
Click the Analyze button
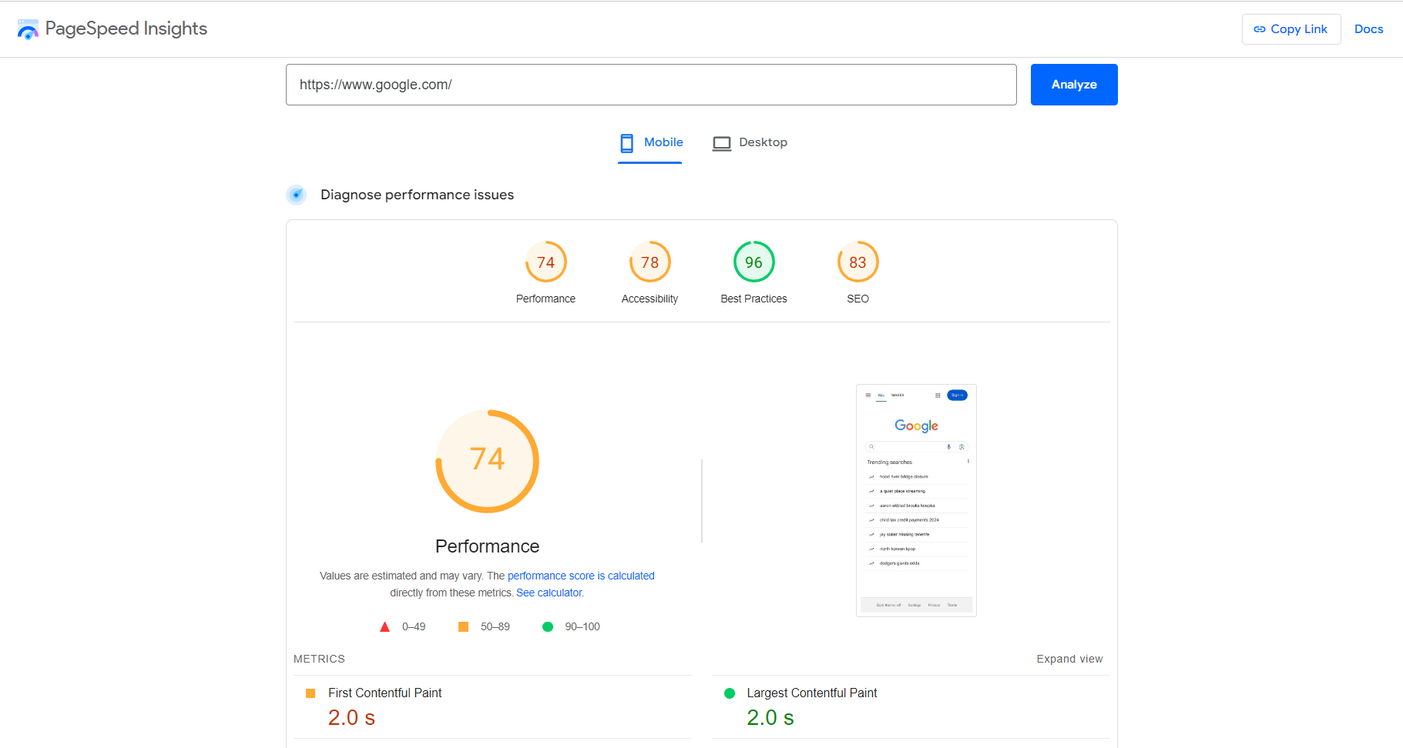tap(1074, 85)
